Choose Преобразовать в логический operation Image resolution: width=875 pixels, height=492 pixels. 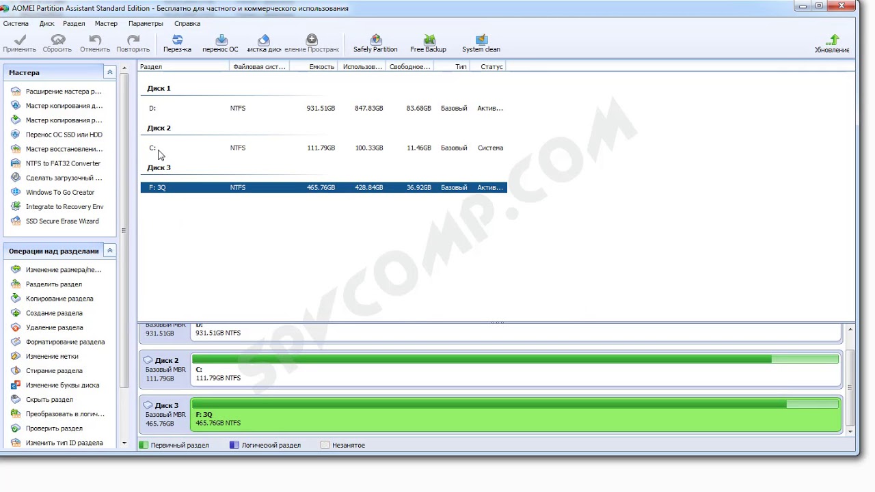[57, 413]
